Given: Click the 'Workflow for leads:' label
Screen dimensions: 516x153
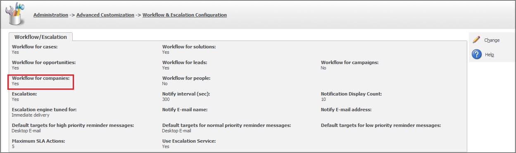Looking at the screenshot, I should pyautogui.click(x=185, y=62).
